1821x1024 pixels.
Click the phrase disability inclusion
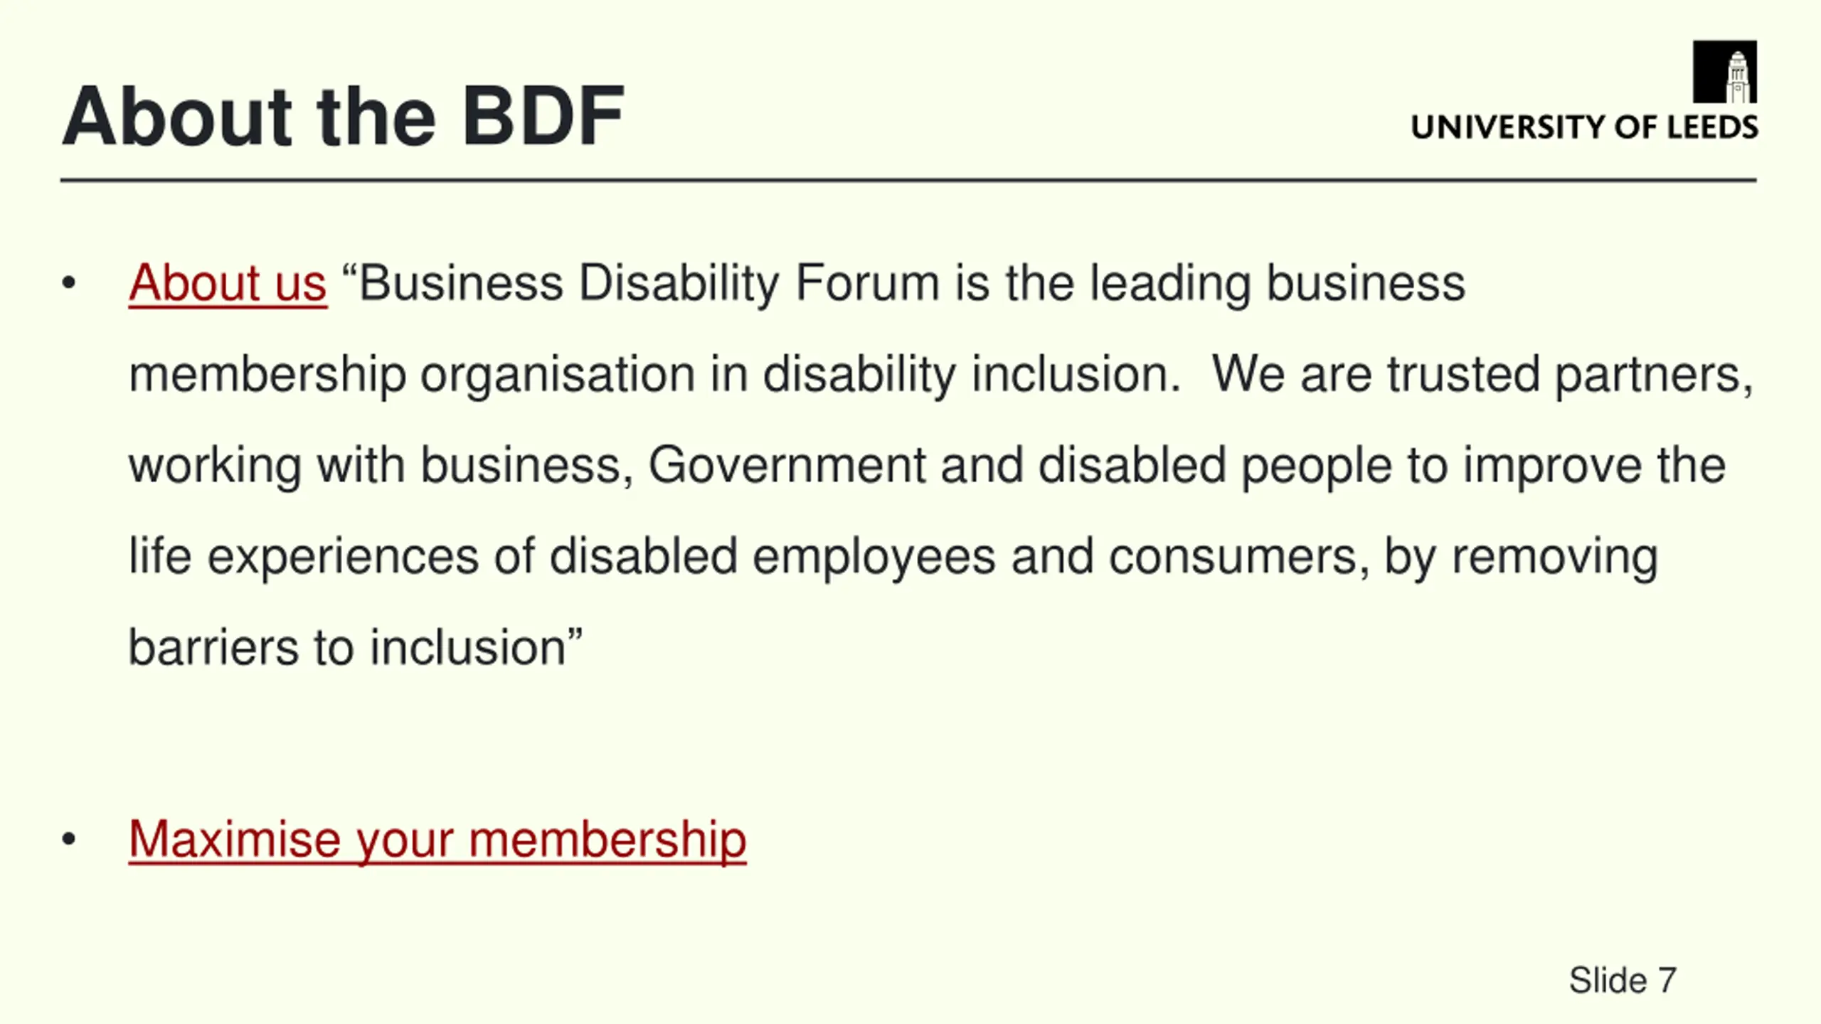972,375
